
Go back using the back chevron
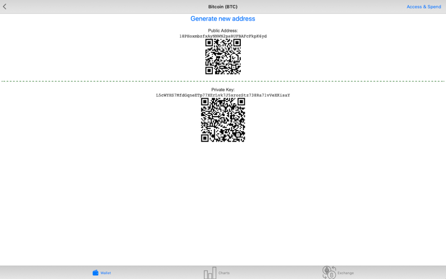[4, 7]
